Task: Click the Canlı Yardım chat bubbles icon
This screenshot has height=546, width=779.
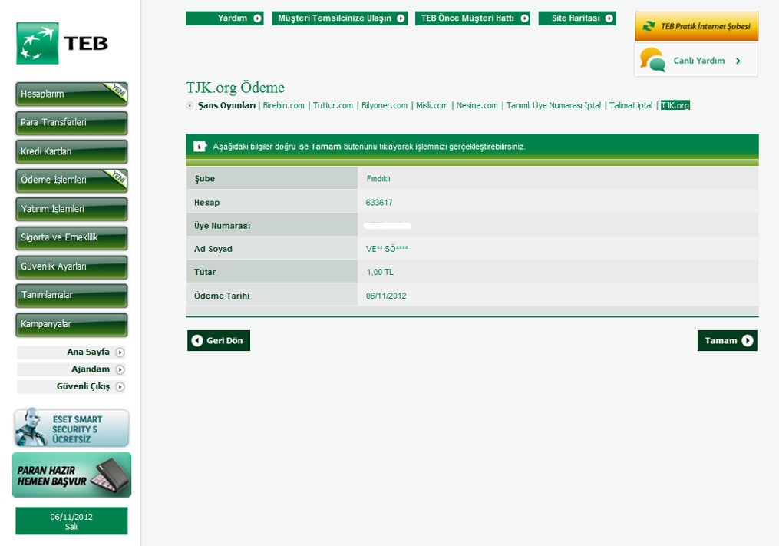Action: click(652, 60)
